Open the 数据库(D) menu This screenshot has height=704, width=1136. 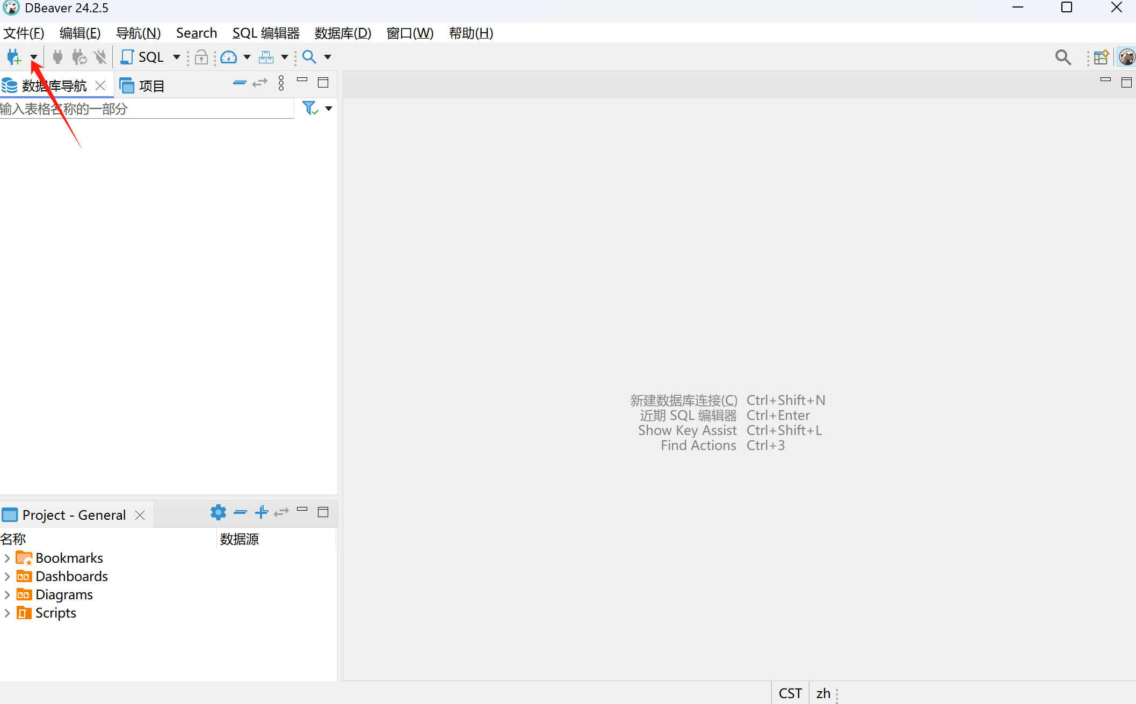coord(343,33)
